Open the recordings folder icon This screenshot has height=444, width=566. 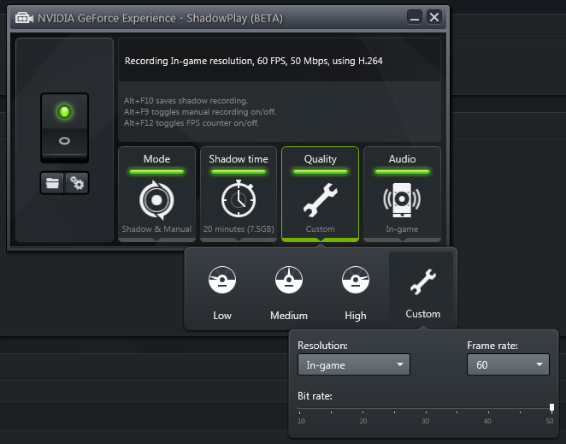pyautogui.click(x=52, y=183)
